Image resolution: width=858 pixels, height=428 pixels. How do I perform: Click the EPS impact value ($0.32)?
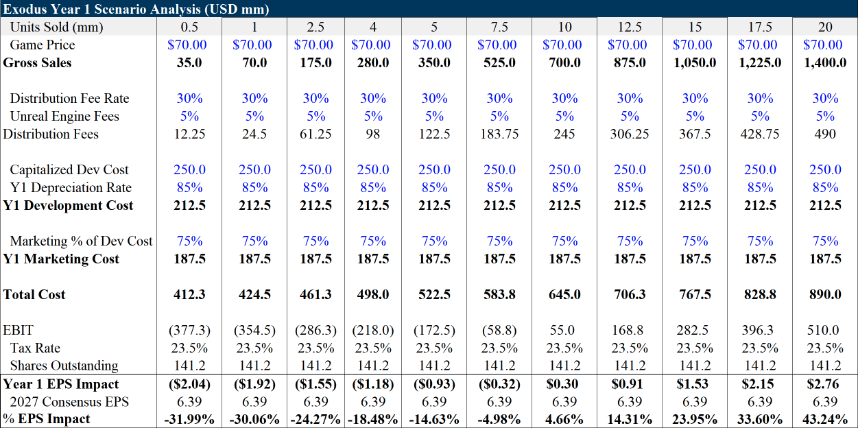[499, 384]
